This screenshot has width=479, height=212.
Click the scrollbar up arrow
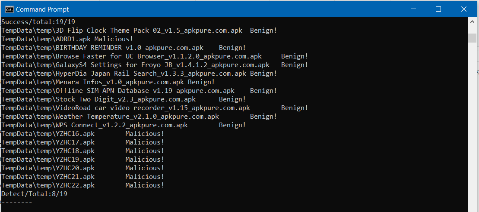tap(472, 22)
